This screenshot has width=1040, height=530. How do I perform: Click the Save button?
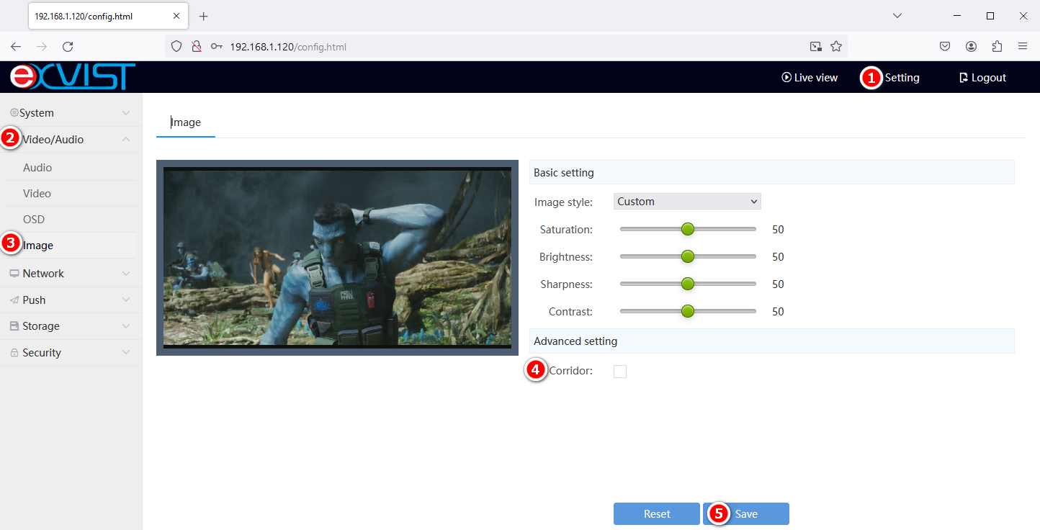coord(746,514)
